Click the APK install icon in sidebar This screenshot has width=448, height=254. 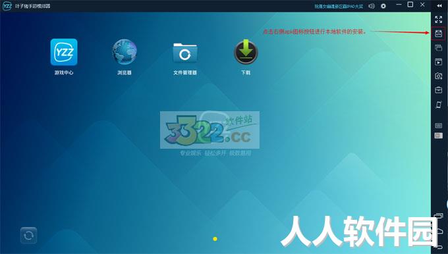[438, 34]
